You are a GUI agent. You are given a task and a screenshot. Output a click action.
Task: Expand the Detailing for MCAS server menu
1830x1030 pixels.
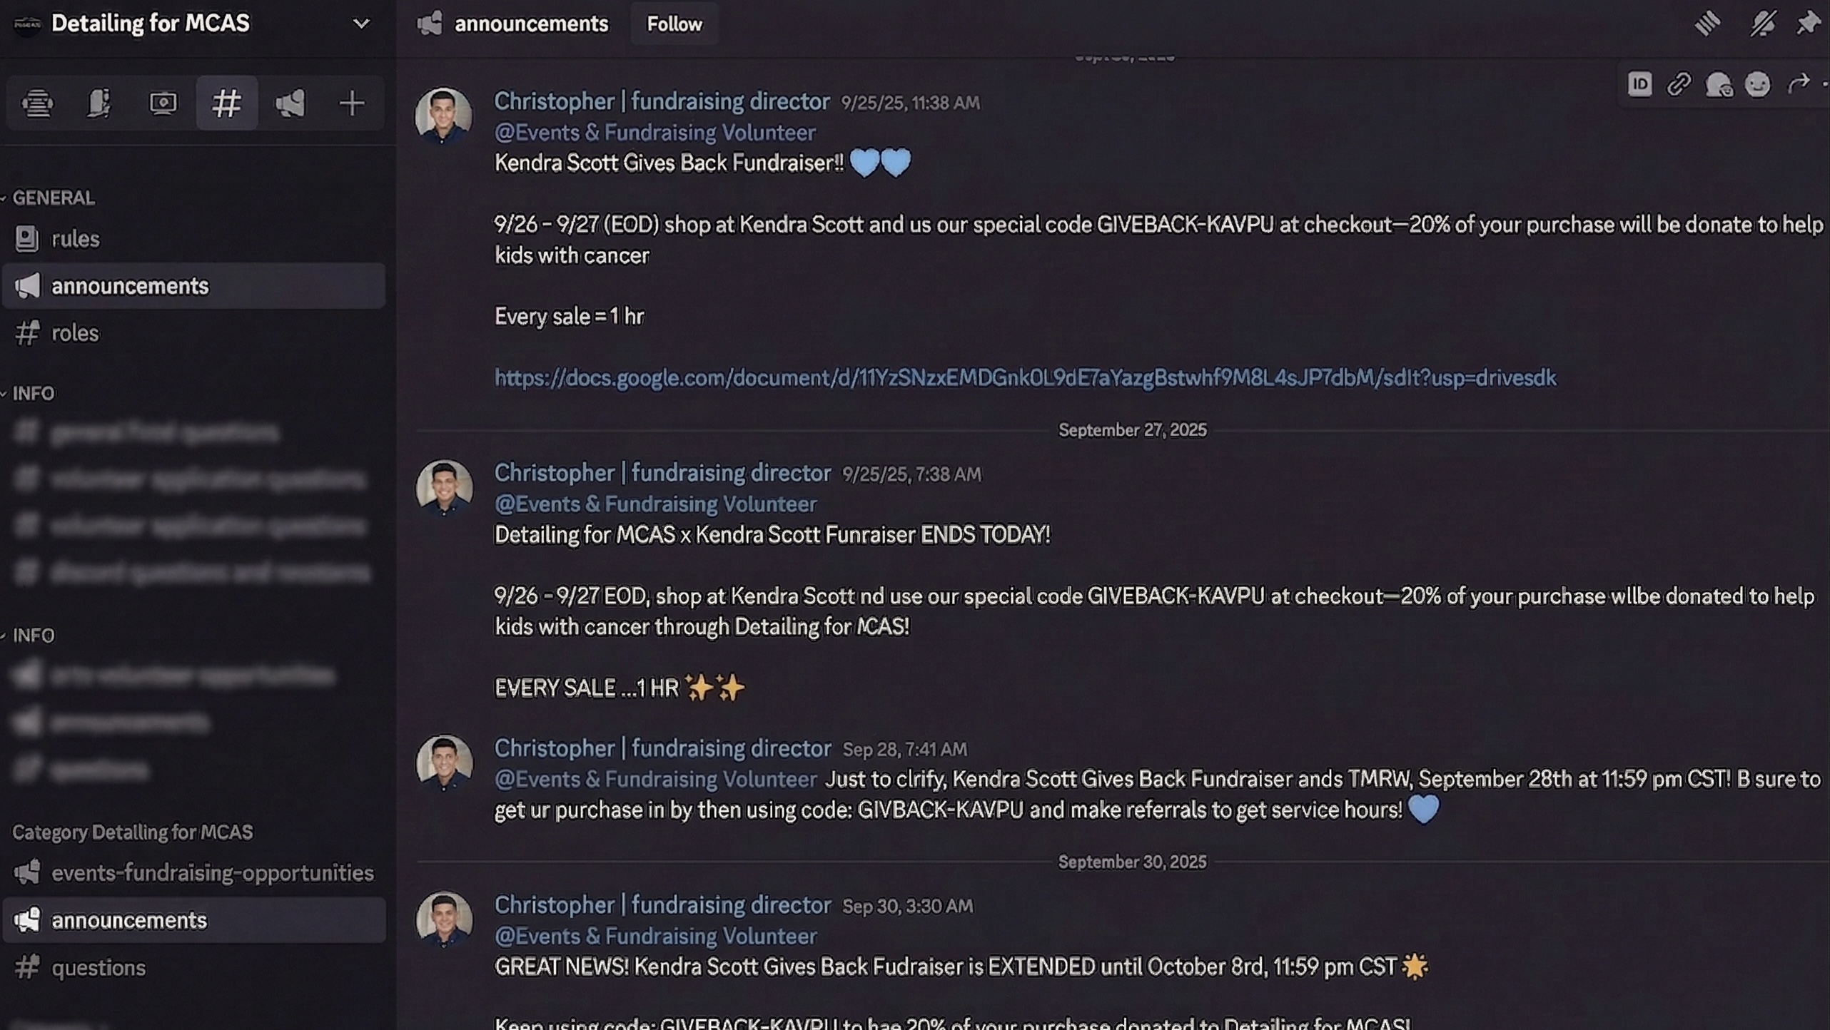[360, 23]
